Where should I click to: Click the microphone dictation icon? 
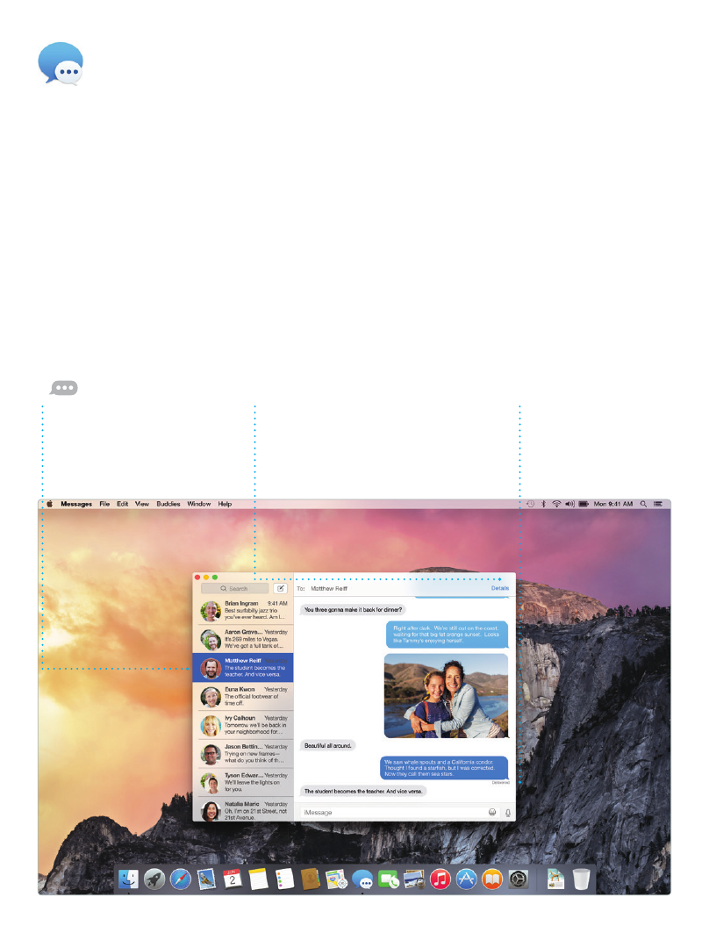tap(507, 812)
